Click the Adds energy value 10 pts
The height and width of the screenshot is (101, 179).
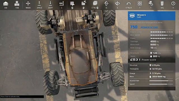click(154, 48)
